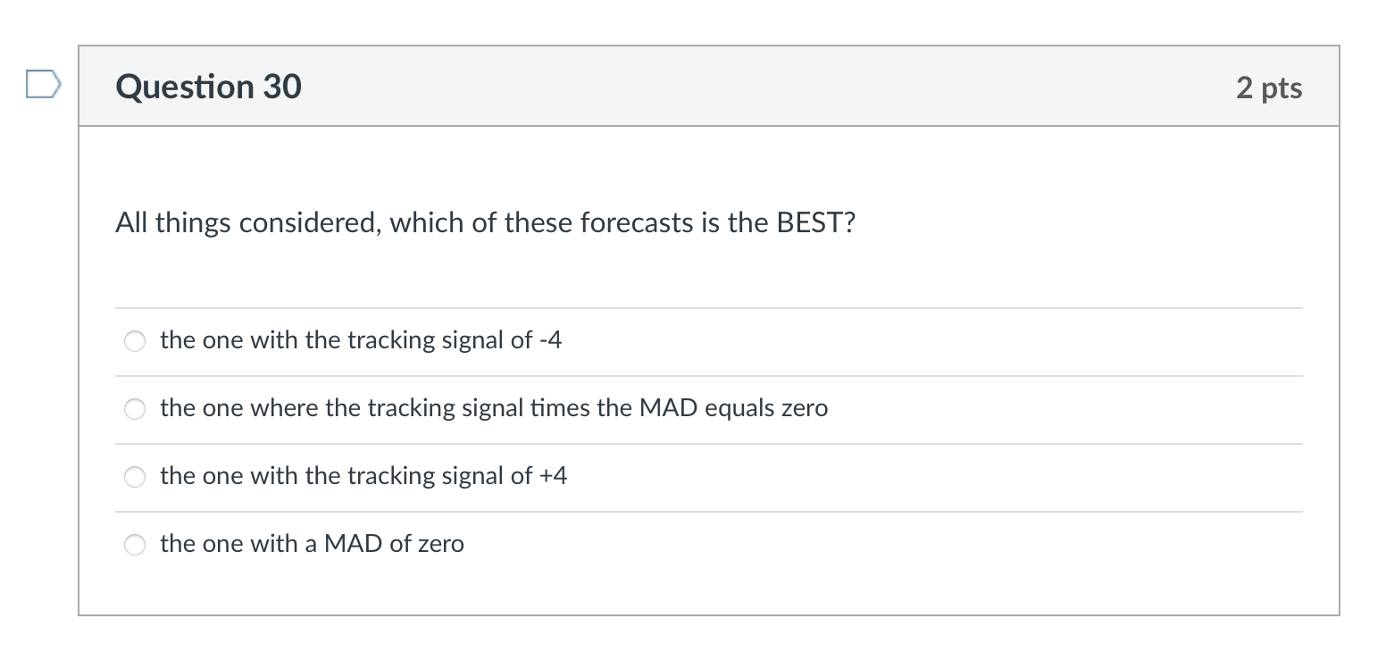This screenshot has width=1386, height=652.
Task: Click the 2 pts label
Action: 1269,88
